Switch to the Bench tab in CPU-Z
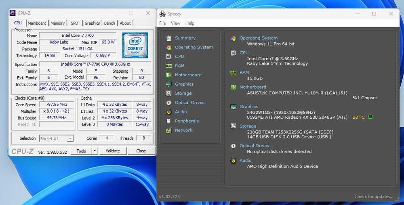The height and width of the screenshot is (205, 404). click(109, 23)
